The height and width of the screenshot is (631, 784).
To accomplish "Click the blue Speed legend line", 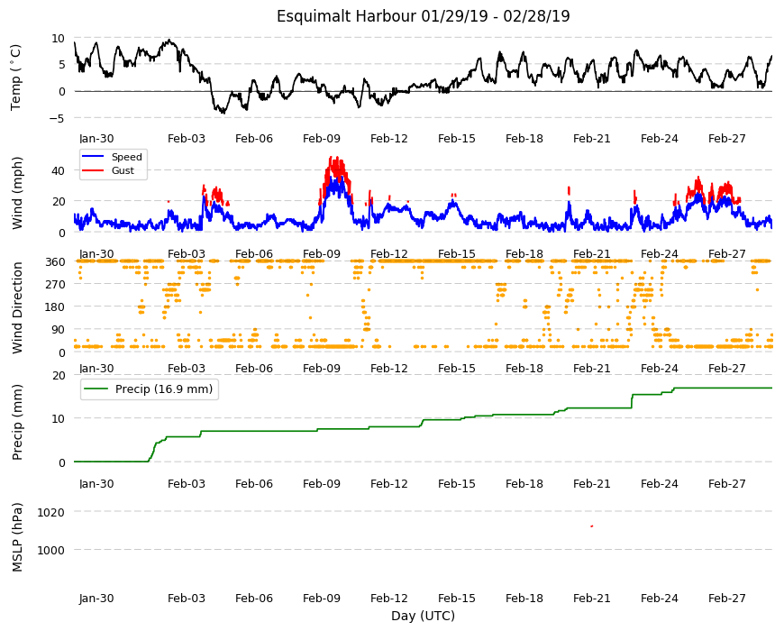I will (x=93, y=157).
